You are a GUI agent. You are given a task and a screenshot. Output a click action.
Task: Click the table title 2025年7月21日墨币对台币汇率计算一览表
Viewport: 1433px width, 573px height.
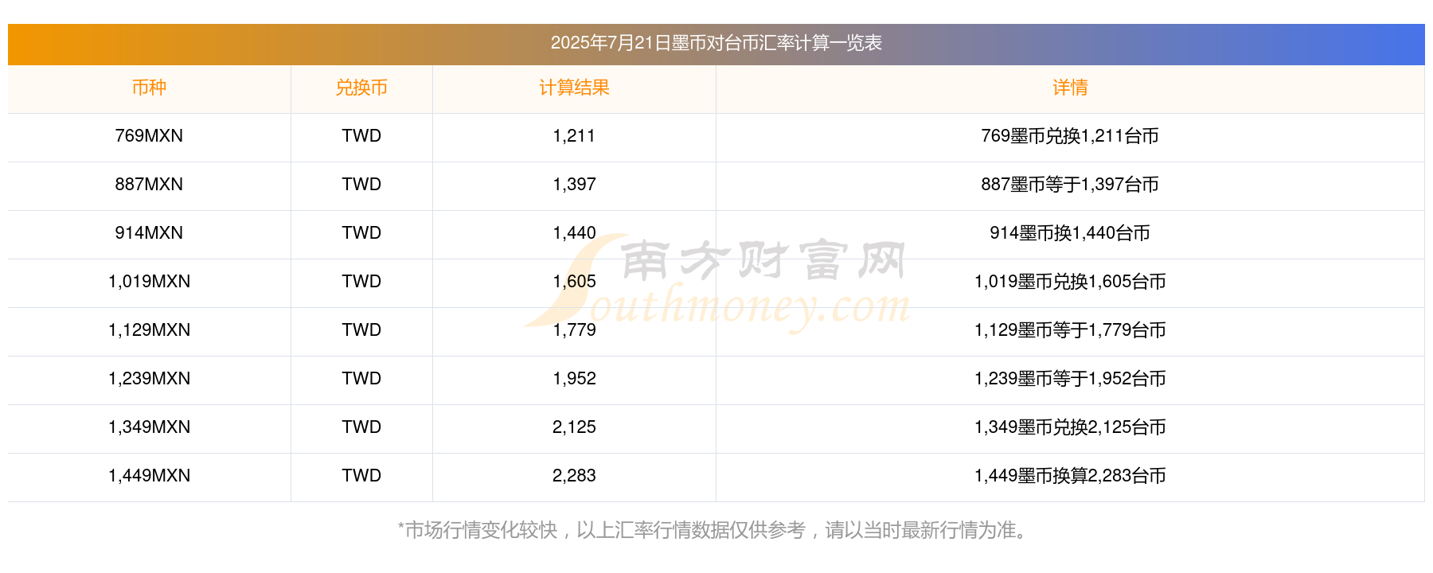pos(716,43)
